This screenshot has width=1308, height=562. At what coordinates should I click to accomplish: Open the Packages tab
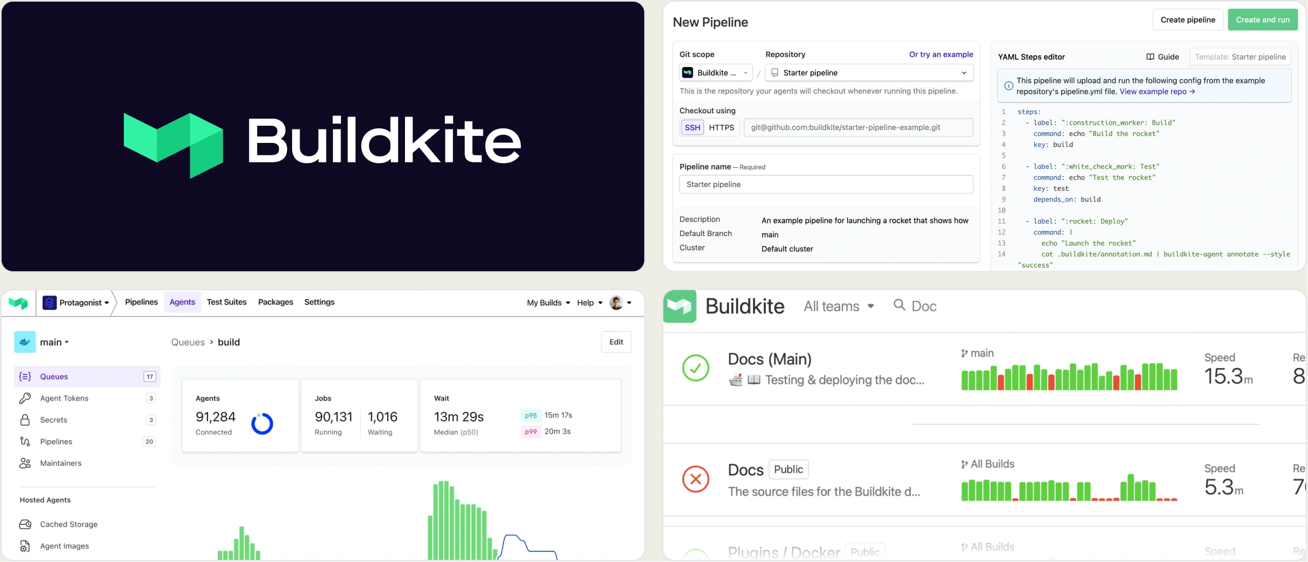pyautogui.click(x=275, y=302)
